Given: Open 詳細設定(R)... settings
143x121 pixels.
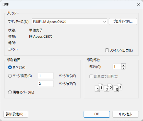Looking at the screenshot, I should click(16, 114).
